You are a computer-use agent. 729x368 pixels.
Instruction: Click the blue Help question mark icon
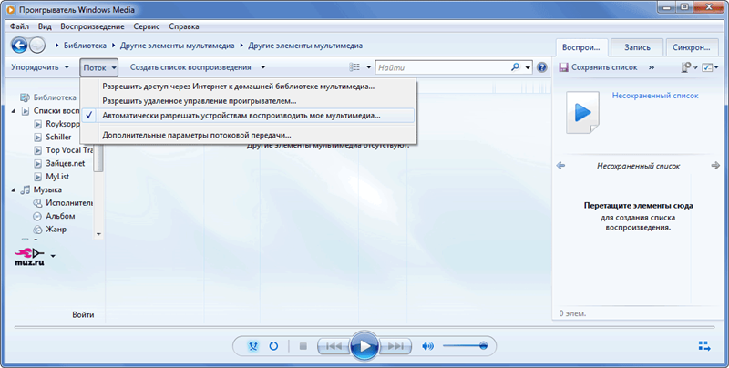(541, 67)
